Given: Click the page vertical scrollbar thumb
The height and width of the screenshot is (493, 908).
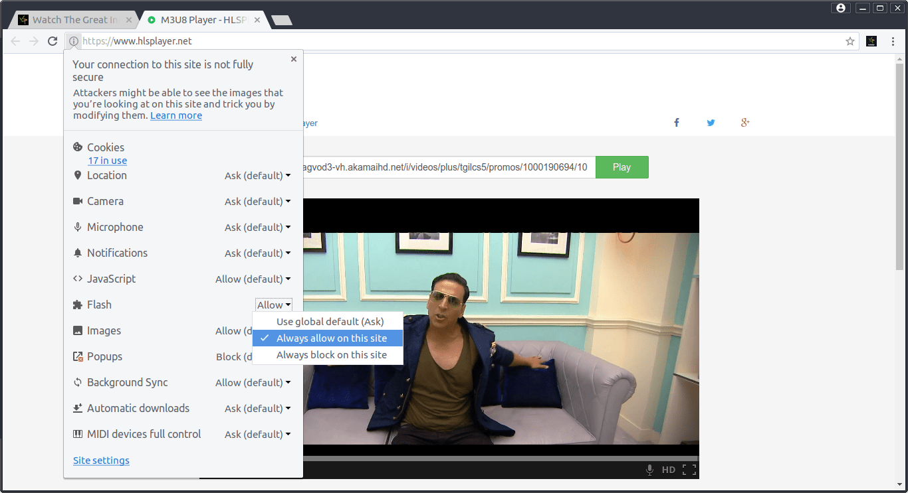Looking at the screenshot, I should [x=900, y=167].
